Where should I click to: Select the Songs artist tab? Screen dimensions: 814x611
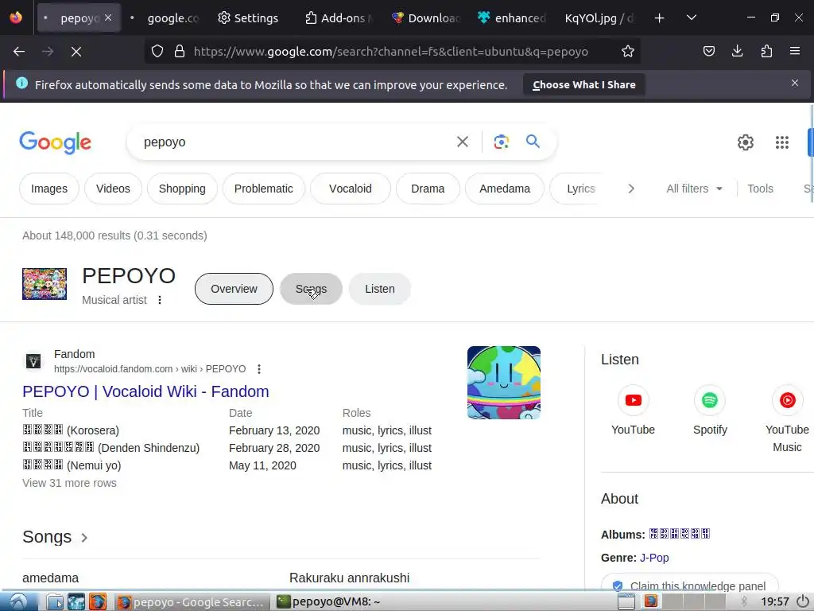coord(311,289)
